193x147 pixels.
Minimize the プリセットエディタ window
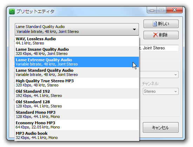point(152,10)
